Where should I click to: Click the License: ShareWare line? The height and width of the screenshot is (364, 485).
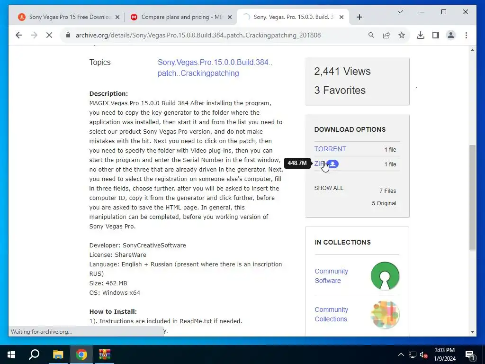(117, 255)
